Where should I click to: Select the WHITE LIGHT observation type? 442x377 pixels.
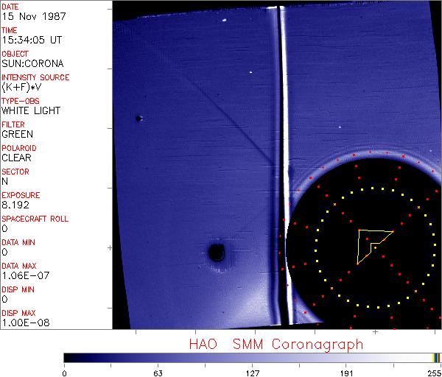coord(31,111)
